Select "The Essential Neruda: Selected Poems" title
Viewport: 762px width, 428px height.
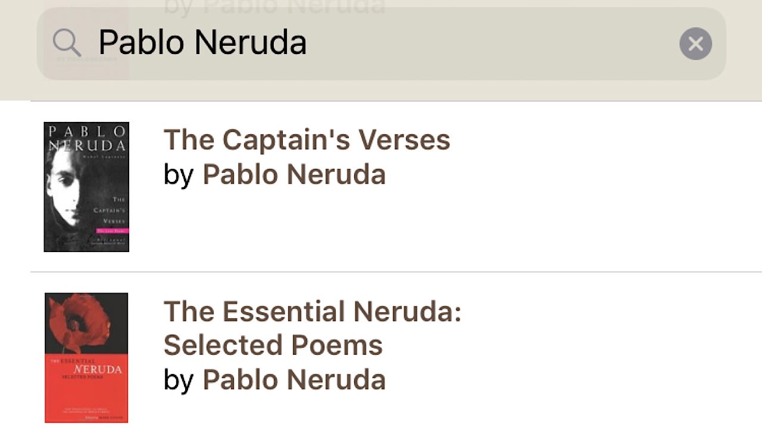[313, 327]
